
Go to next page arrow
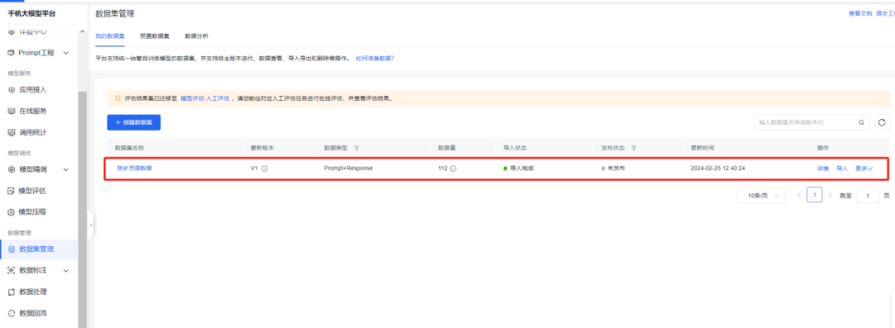coord(830,195)
